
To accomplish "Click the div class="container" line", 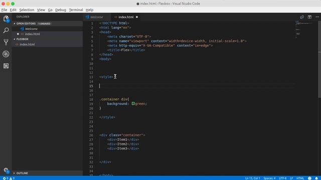I will [x=122, y=135].
